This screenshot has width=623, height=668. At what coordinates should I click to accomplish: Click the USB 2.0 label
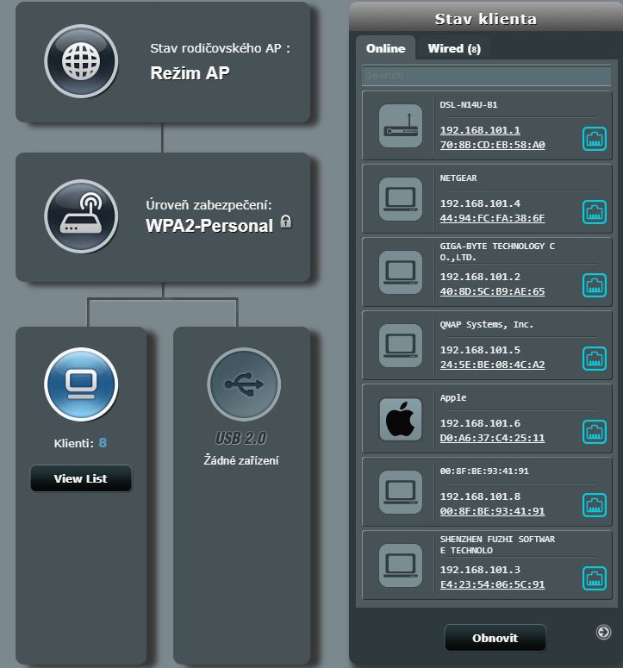click(x=241, y=438)
